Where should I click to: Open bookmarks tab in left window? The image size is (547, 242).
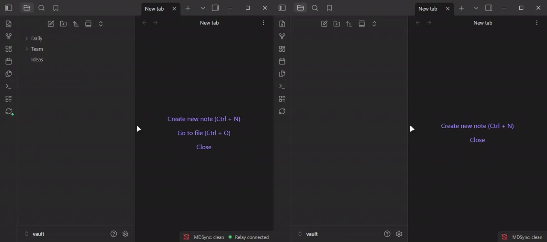click(56, 8)
